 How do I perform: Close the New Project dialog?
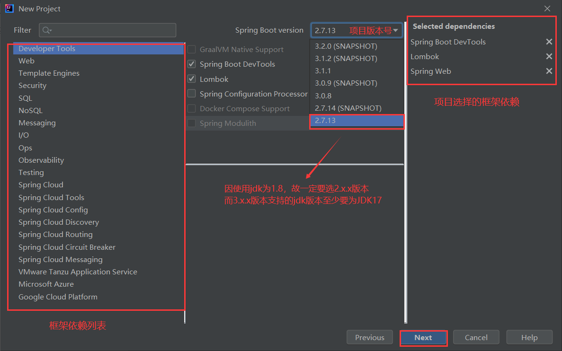(547, 9)
